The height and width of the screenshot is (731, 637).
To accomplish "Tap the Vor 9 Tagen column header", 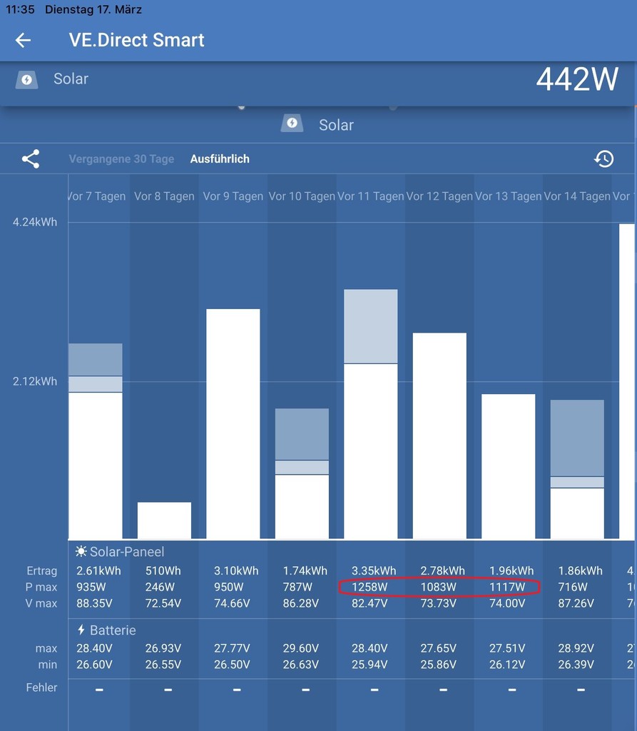I will tap(233, 196).
